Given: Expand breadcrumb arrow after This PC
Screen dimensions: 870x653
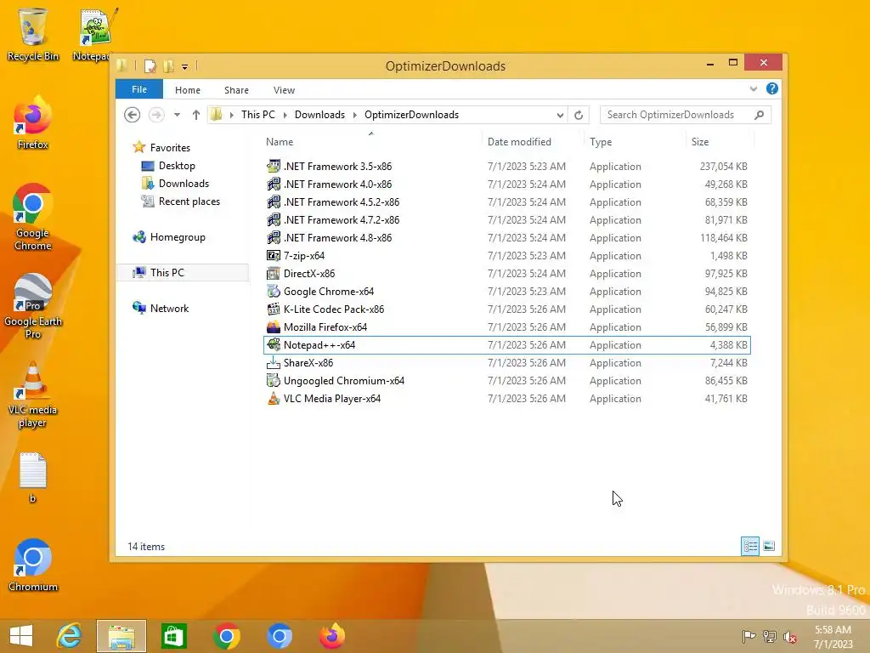Looking at the screenshot, I should tap(285, 115).
